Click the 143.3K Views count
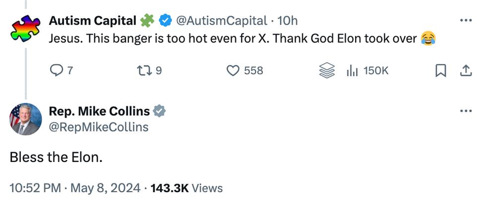Screen dimensions: 486x206 click(186, 188)
